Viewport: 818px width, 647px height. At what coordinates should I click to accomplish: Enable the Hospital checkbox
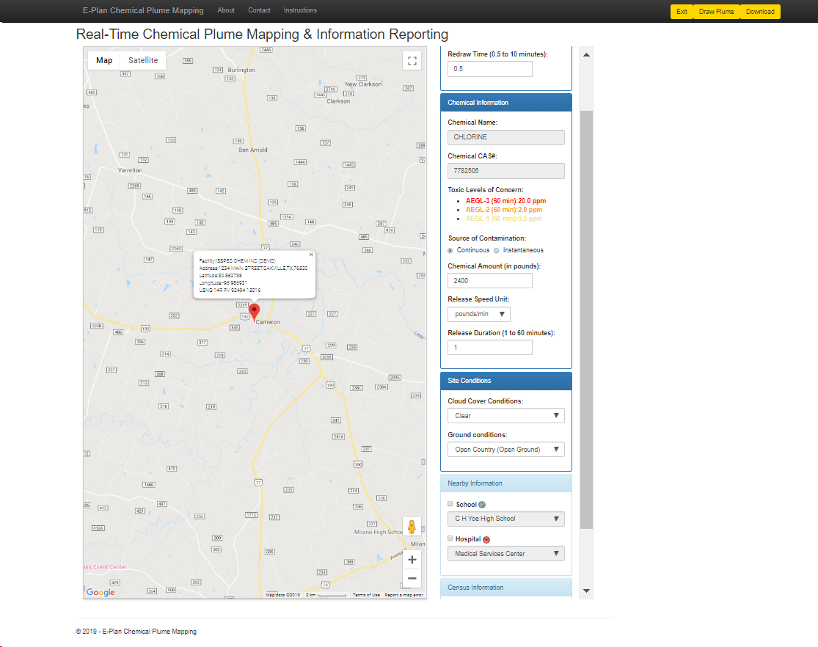450,538
